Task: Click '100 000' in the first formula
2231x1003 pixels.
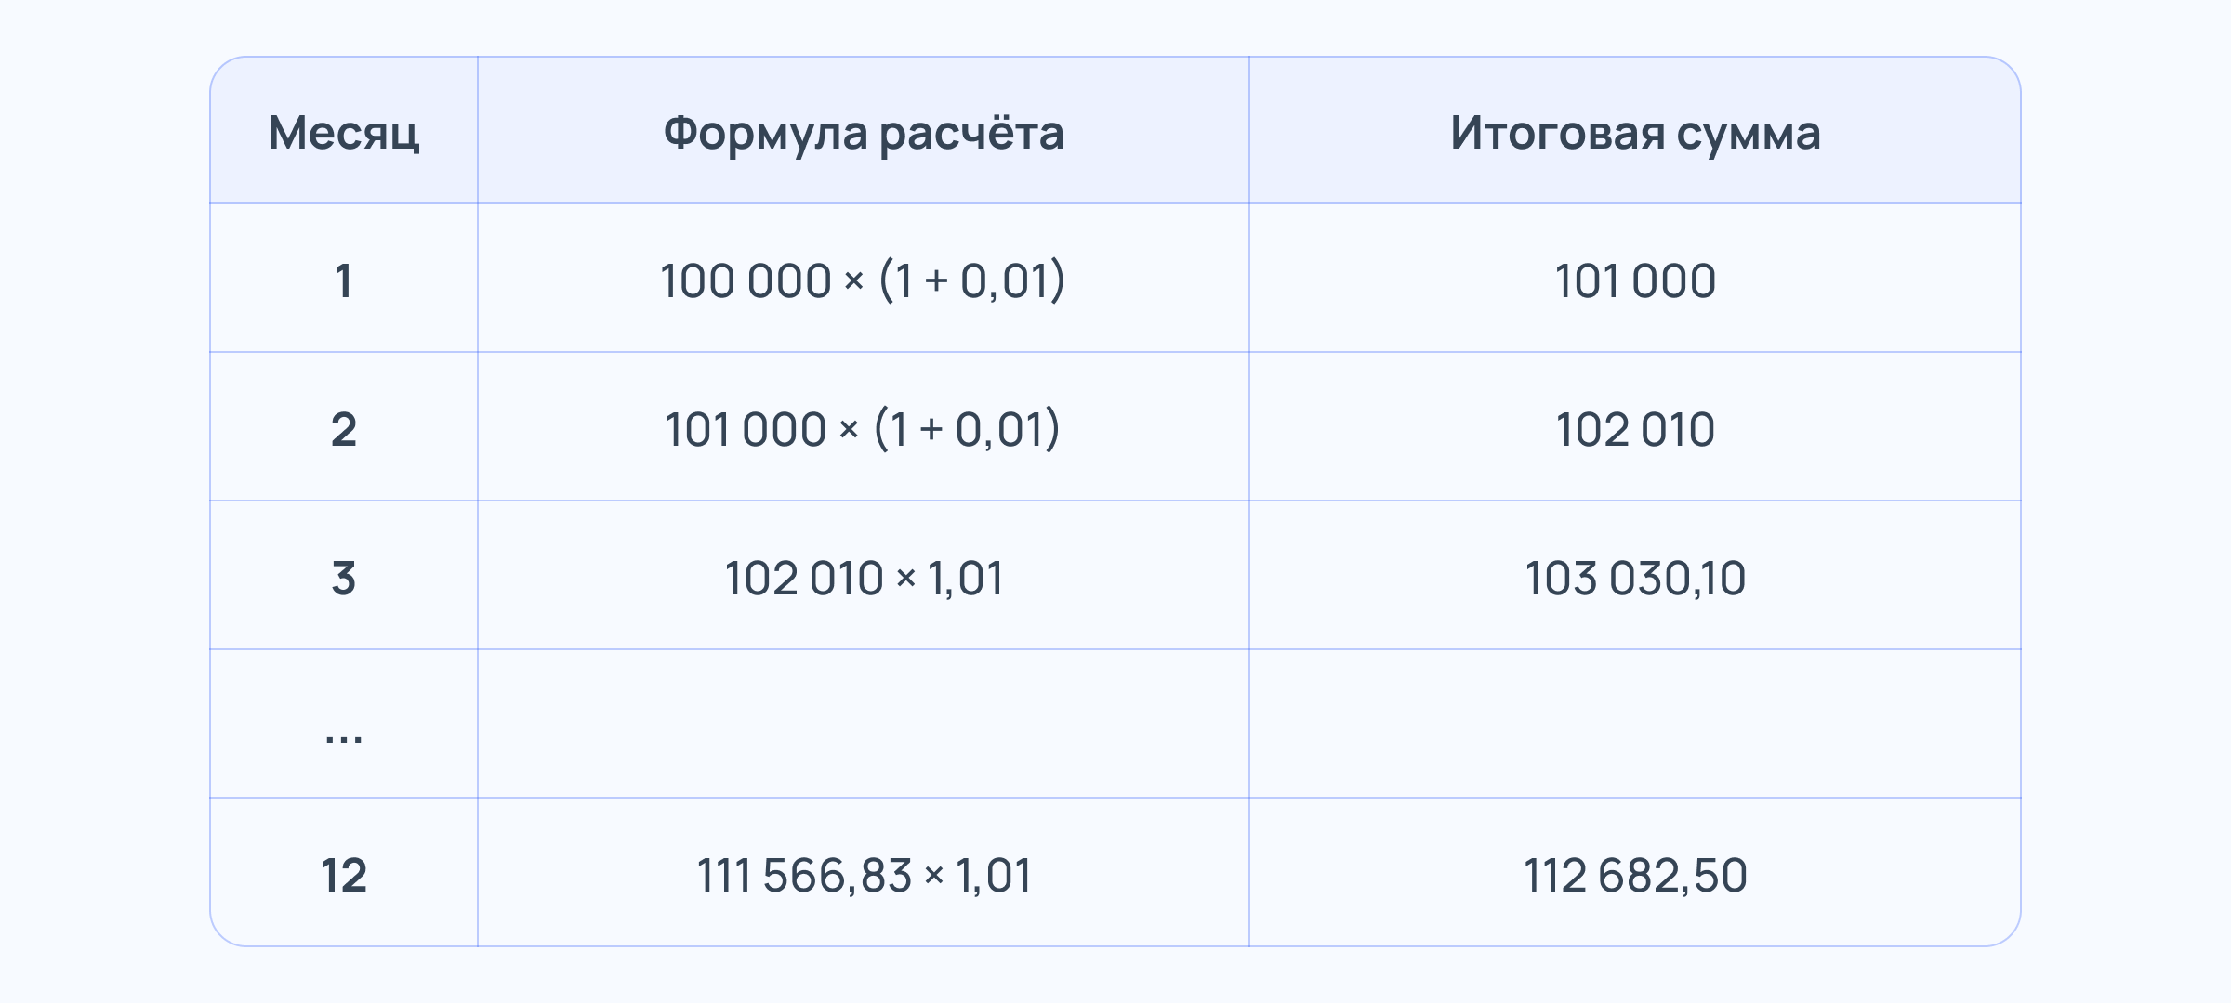Action: click(x=746, y=280)
